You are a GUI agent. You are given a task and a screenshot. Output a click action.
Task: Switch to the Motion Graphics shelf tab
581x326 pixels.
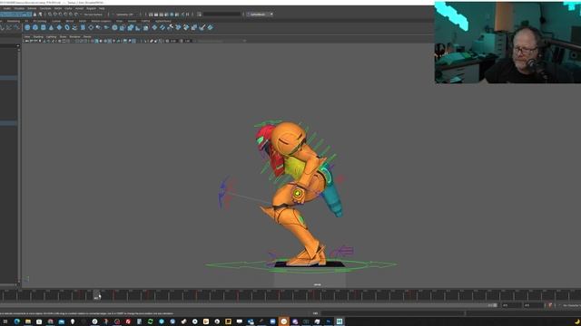coord(101,21)
